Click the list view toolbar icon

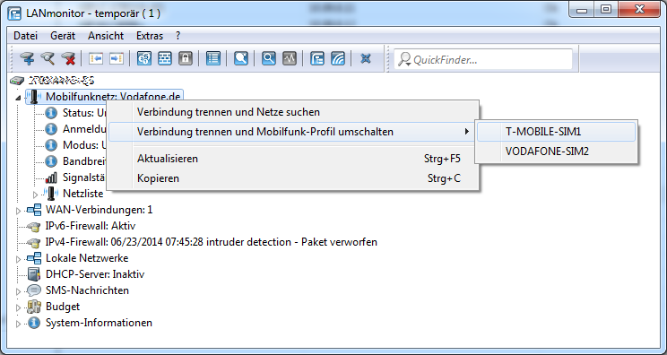(x=213, y=58)
